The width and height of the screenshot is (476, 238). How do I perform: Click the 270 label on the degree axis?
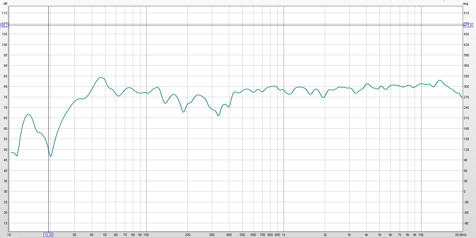467,97
